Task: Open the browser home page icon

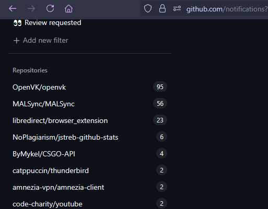Action: pyautogui.click(x=68, y=8)
